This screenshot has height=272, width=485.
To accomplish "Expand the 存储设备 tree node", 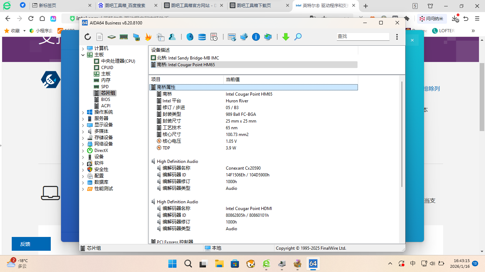I will tap(83, 138).
